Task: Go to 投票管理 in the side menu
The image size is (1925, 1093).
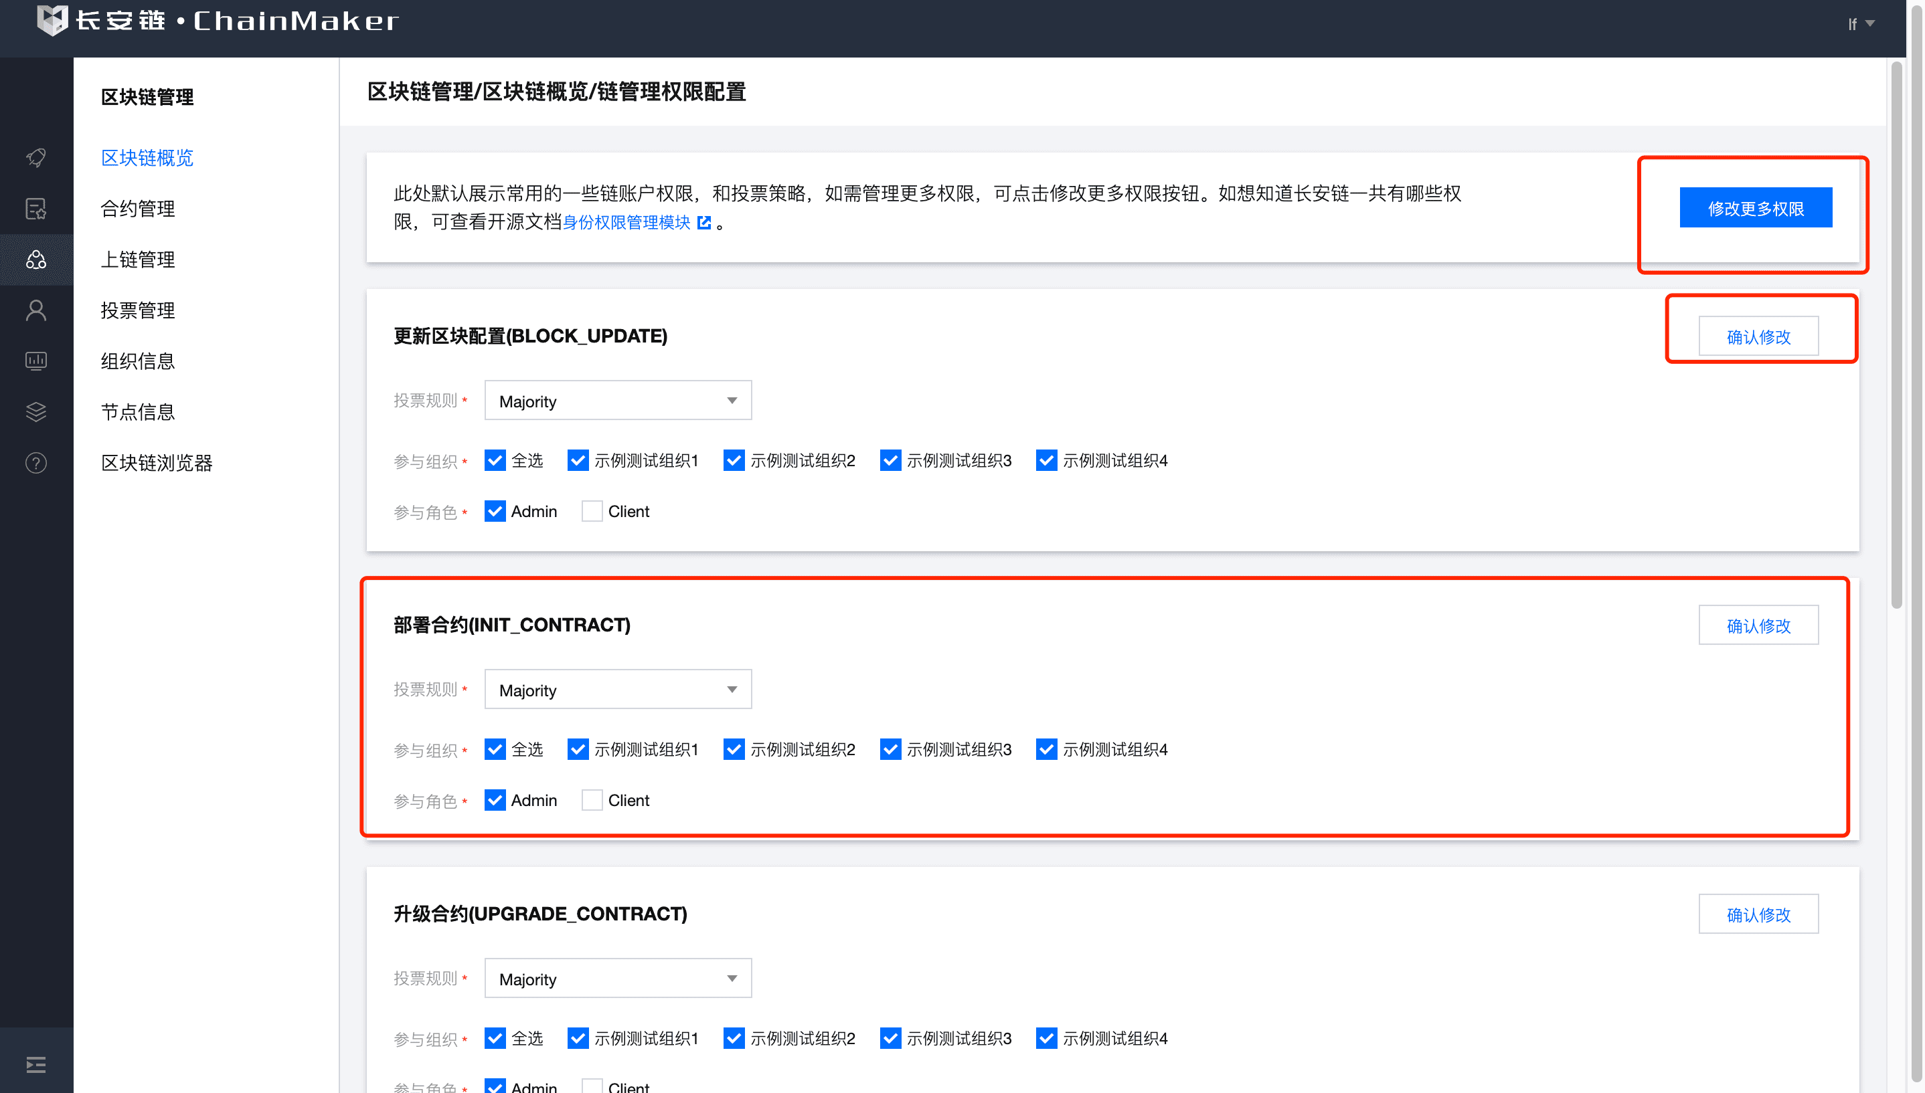Action: 137,310
